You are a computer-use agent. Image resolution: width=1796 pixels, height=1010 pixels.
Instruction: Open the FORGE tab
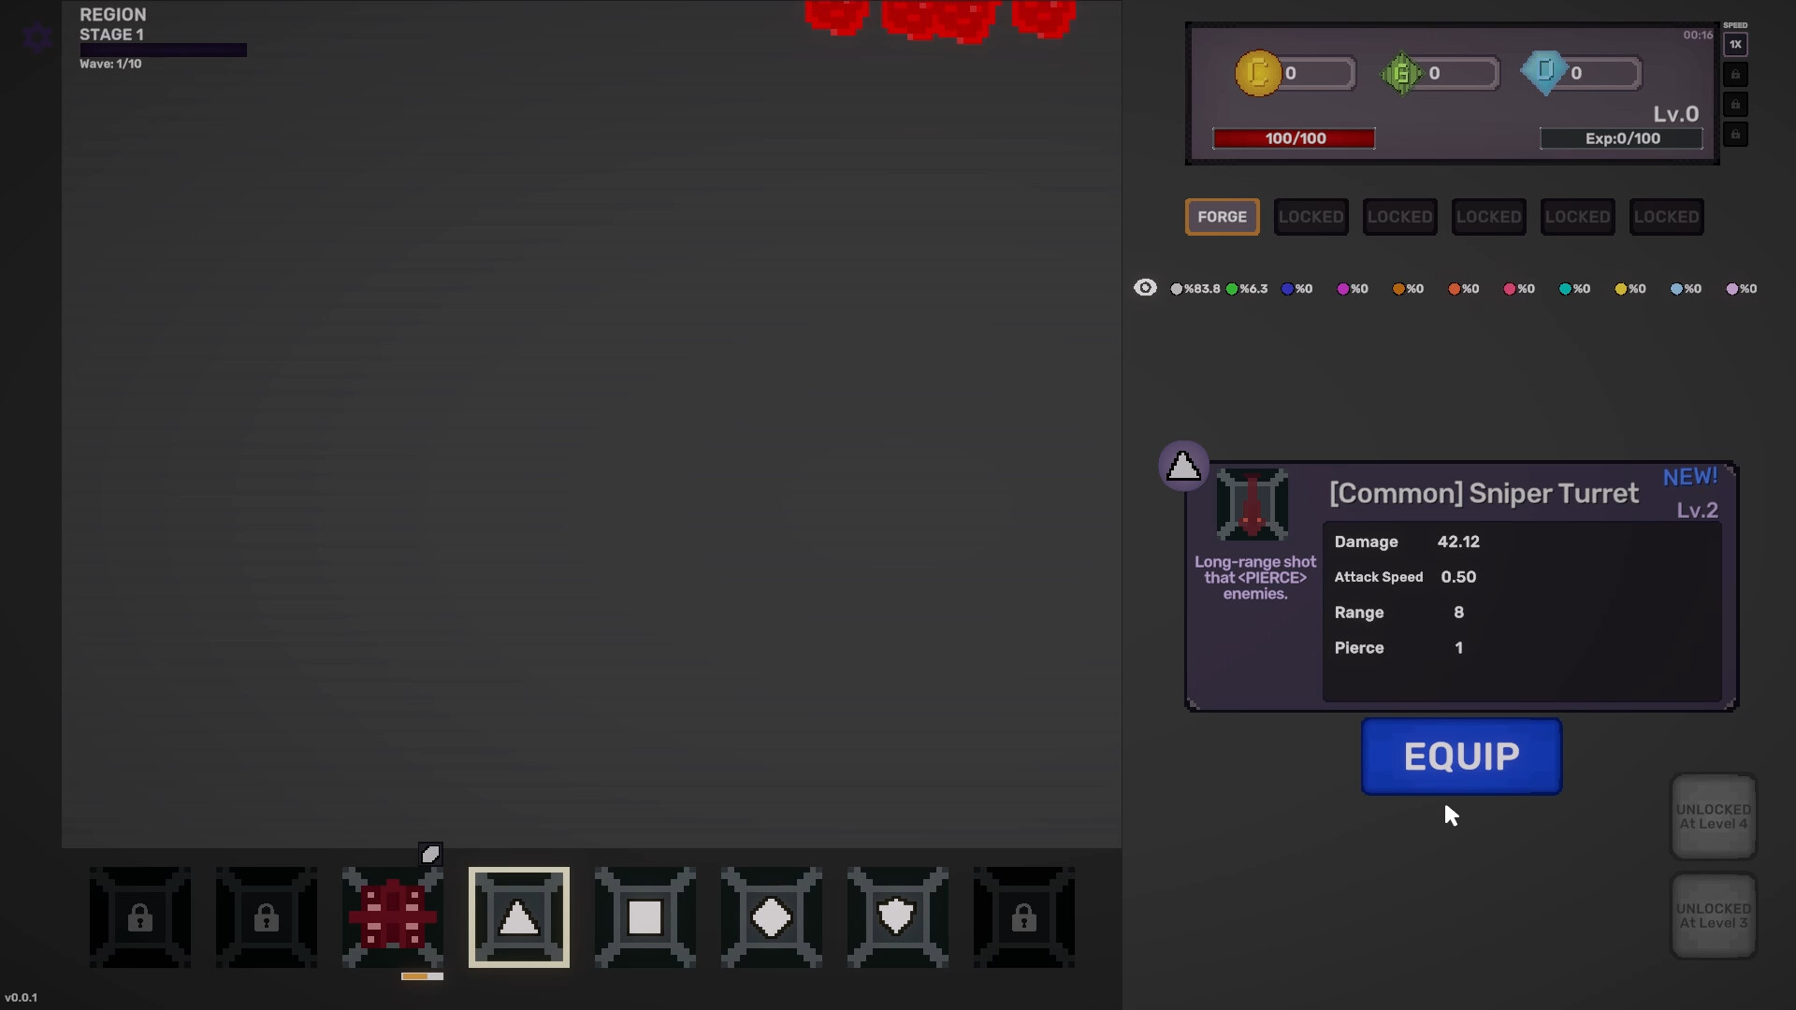coord(1223,217)
